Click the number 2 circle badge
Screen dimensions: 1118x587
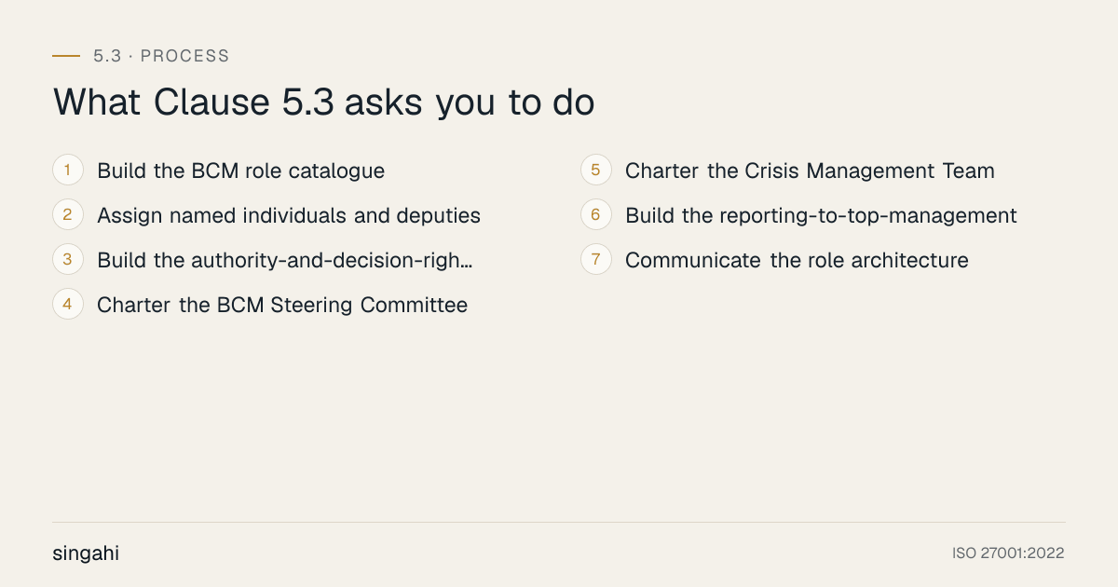(68, 215)
